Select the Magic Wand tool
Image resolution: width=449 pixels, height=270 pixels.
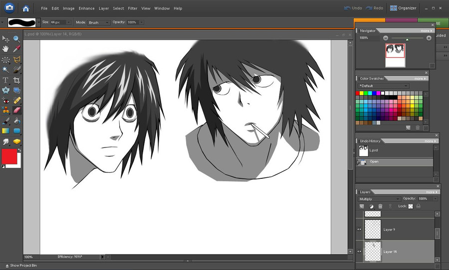(x=5, y=70)
